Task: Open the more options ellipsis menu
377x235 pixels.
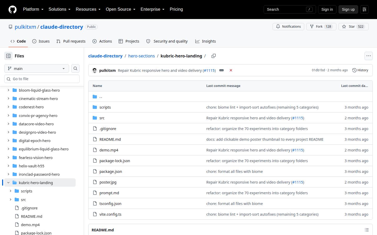Action: [x=369, y=56]
